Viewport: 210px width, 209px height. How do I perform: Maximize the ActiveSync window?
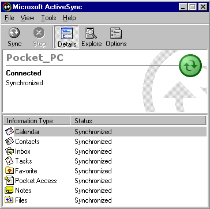point(193,7)
